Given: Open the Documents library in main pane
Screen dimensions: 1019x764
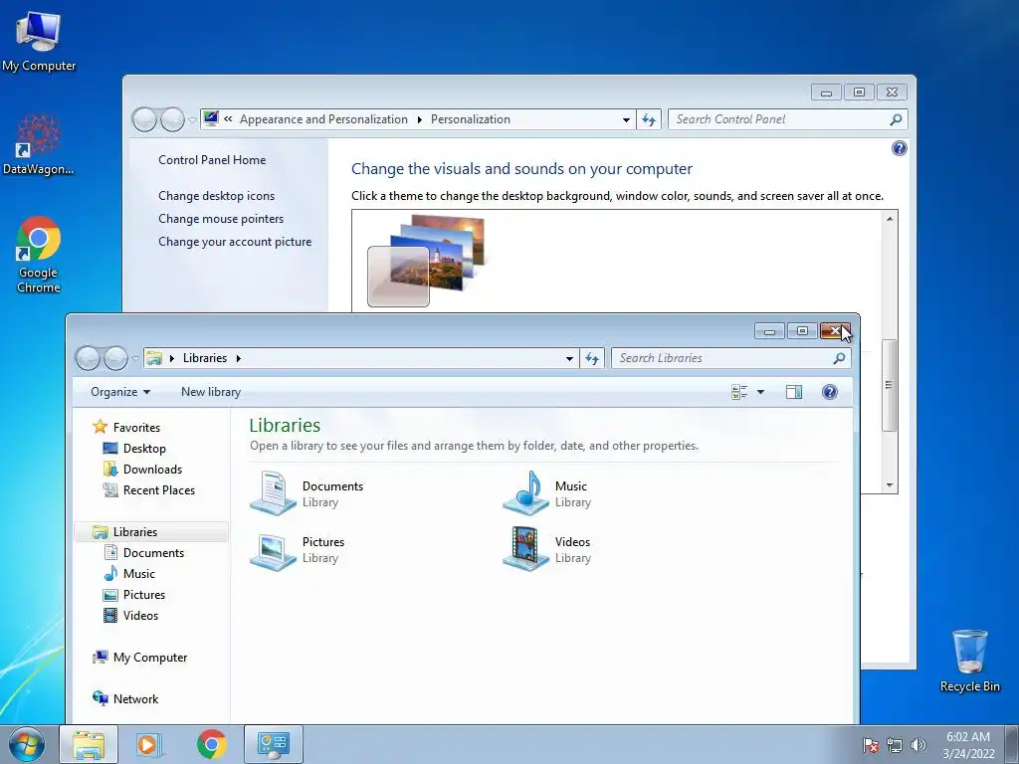Looking at the screenshot, I should [306, 493].
